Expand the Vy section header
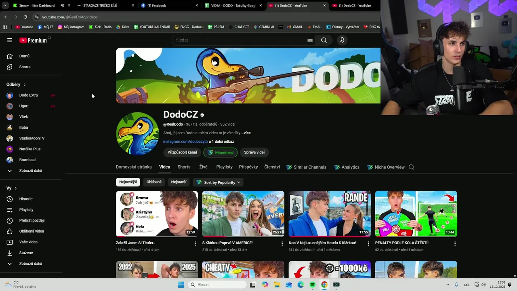Viewport: 517px width, 291px height. pyautogui.click(x=12, y=188)
